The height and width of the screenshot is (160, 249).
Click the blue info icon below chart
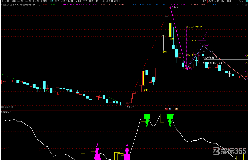[x=170, y=109]
